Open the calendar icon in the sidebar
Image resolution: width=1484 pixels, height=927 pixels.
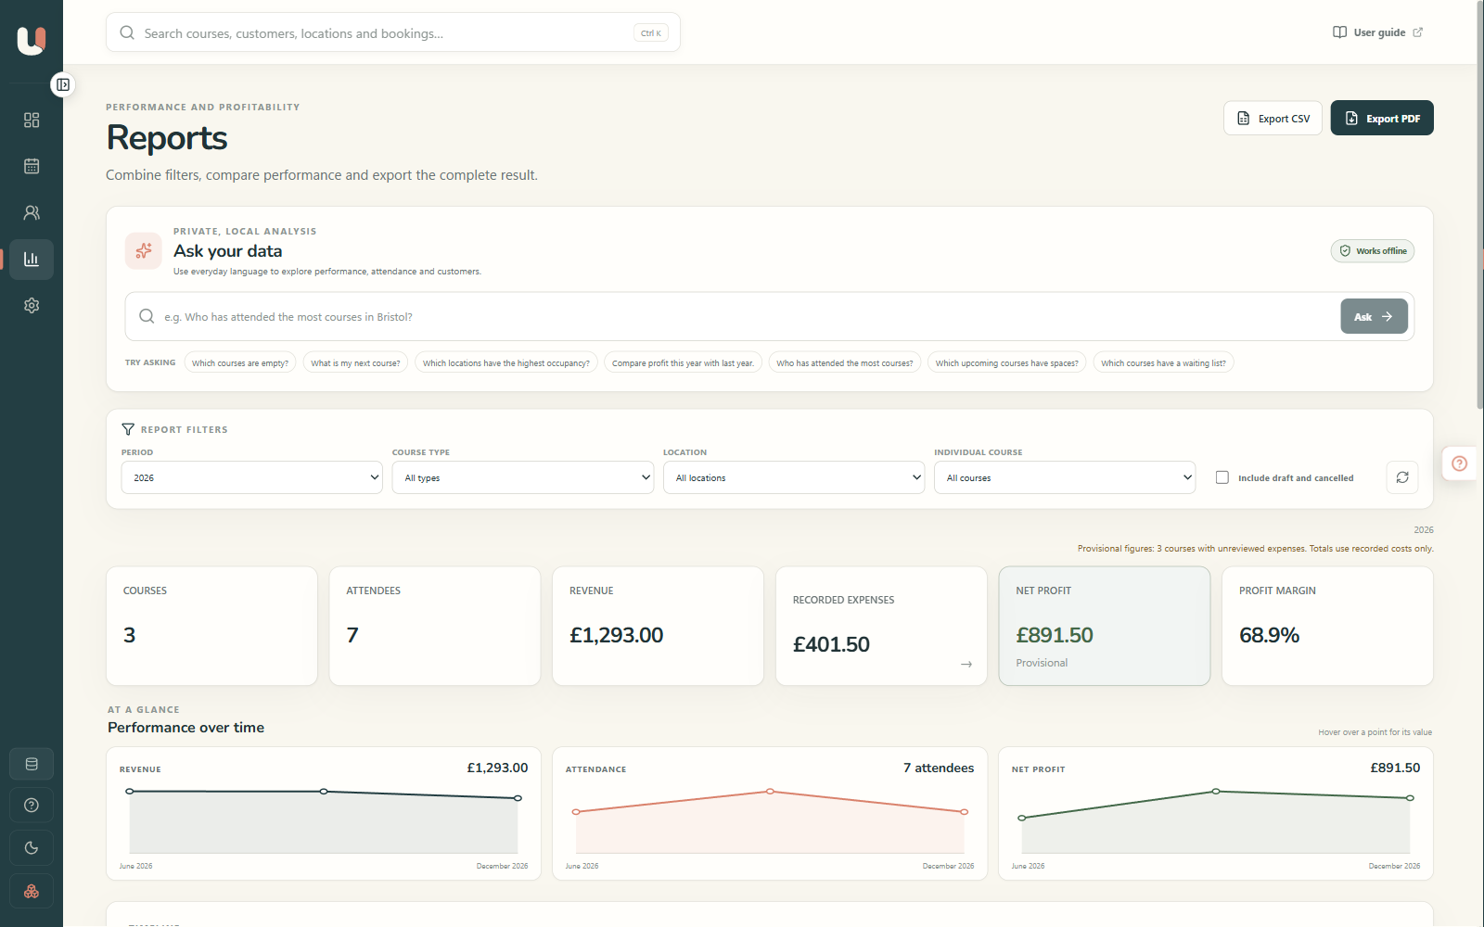[32, 167]
